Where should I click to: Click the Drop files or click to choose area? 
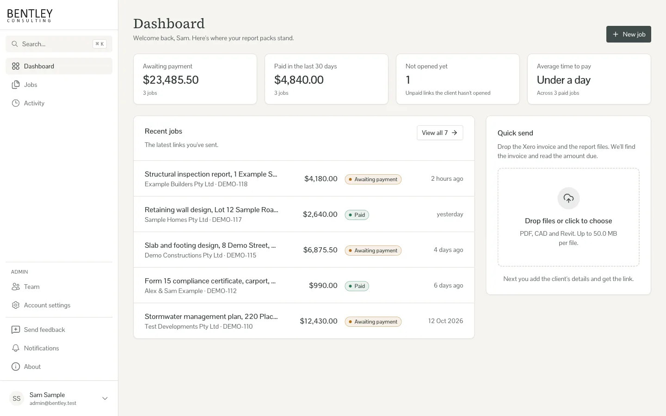coord(568,217)
